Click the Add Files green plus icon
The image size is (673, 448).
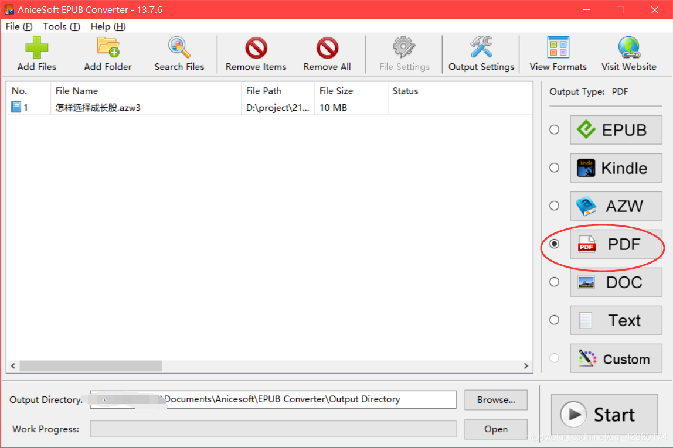pyautogui.click(x=36, y=47)
